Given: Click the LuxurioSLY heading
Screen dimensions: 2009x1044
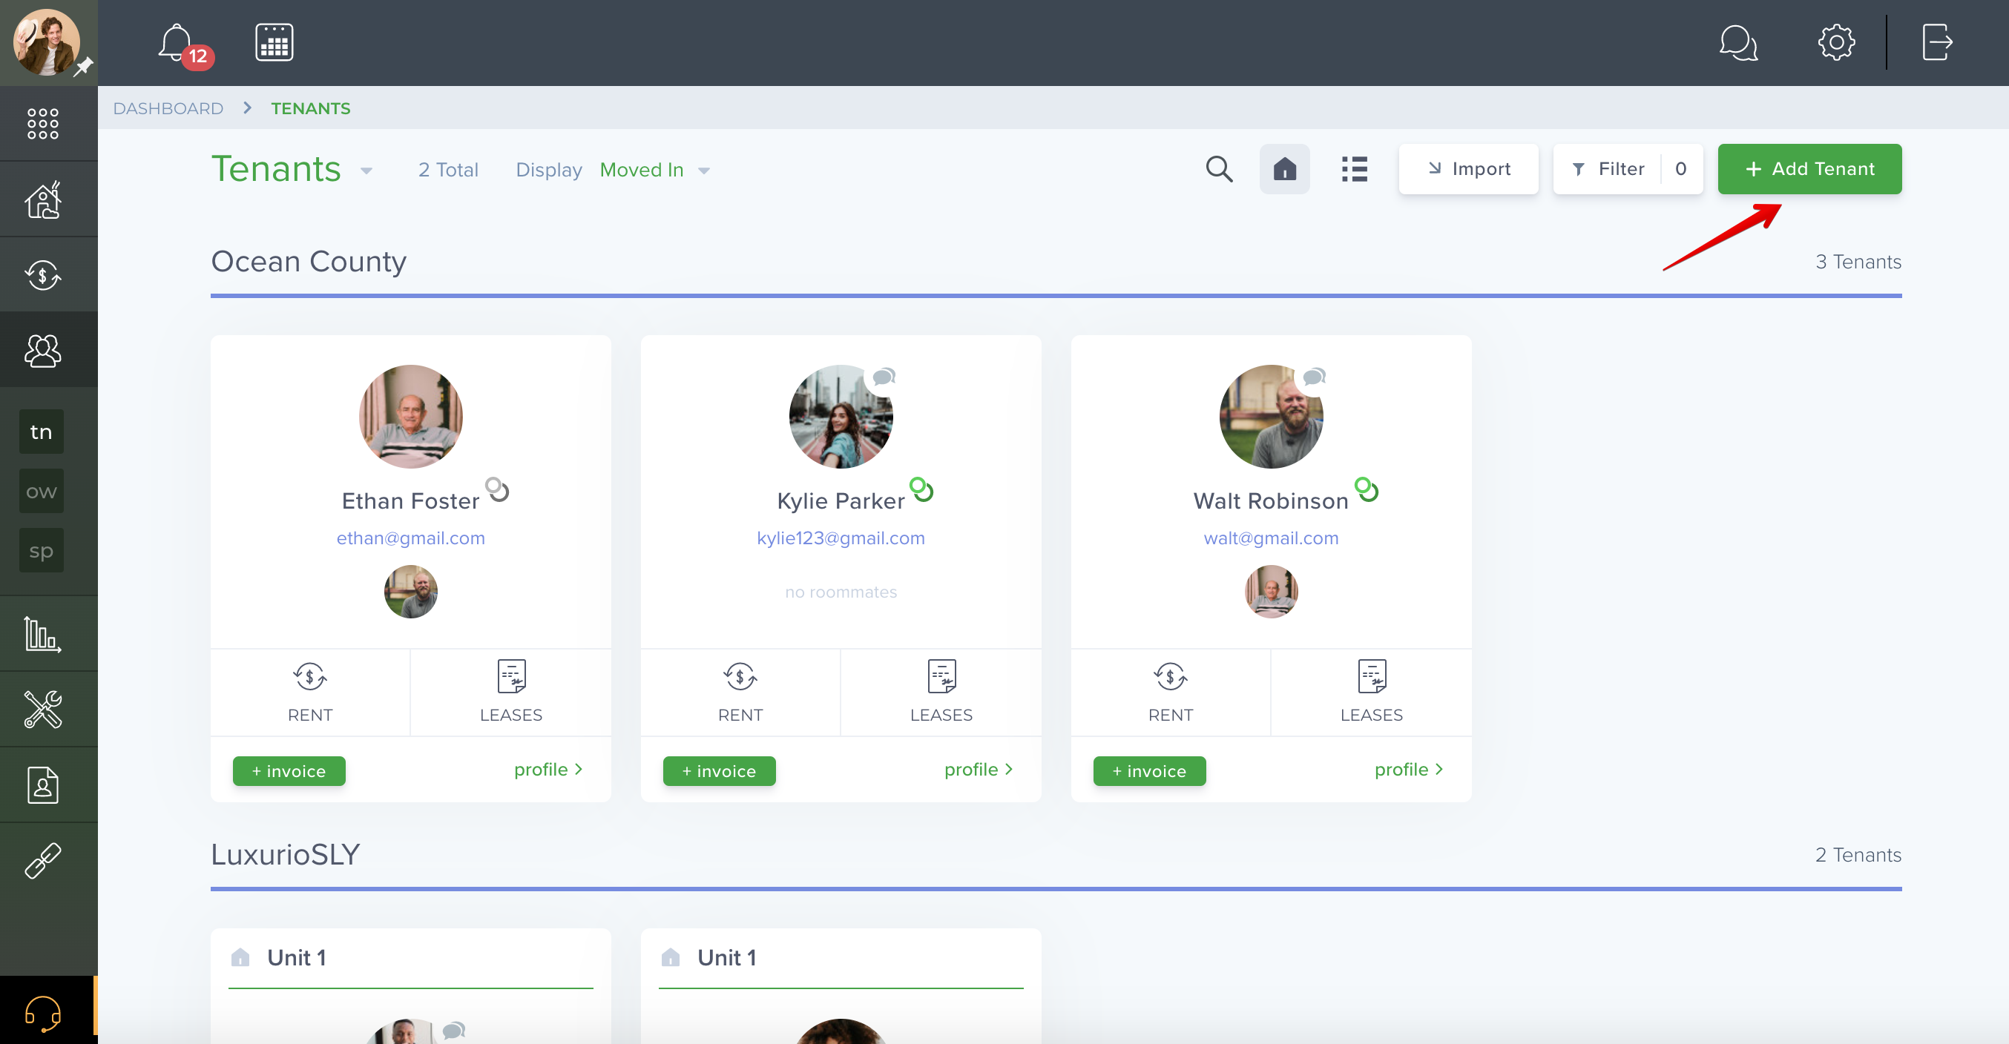Looking at the screenshot, I should (x=286, y=856).
